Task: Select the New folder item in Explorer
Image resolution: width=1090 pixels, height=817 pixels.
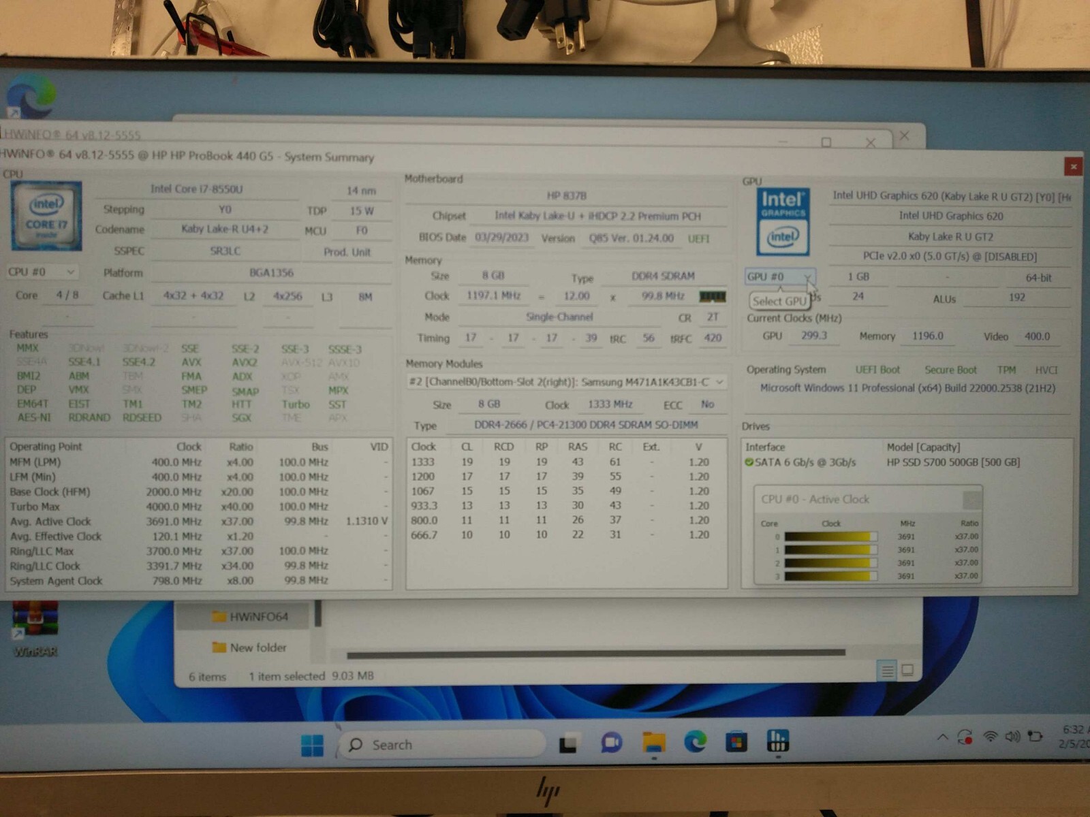Action: [249, 647]
